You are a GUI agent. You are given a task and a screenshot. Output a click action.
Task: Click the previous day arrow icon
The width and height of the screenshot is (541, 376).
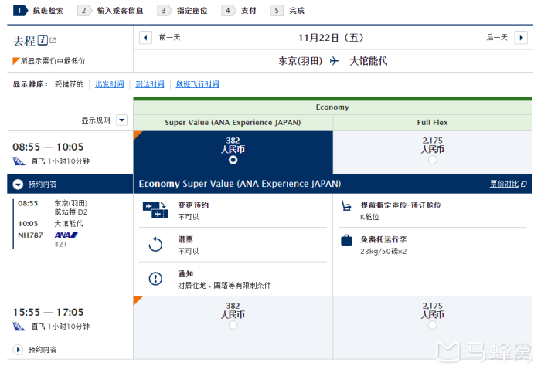click(145, 37)
